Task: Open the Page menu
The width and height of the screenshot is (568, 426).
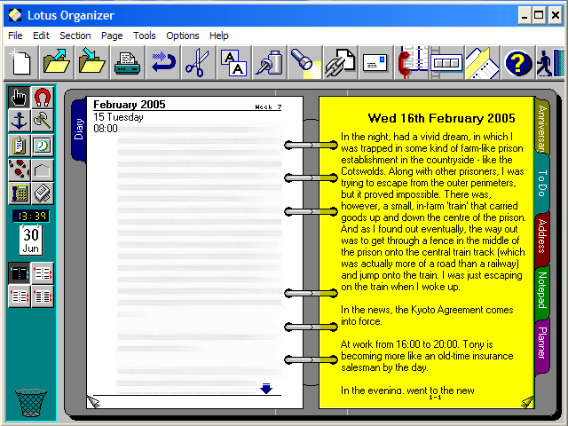Action: coord(112,35)
